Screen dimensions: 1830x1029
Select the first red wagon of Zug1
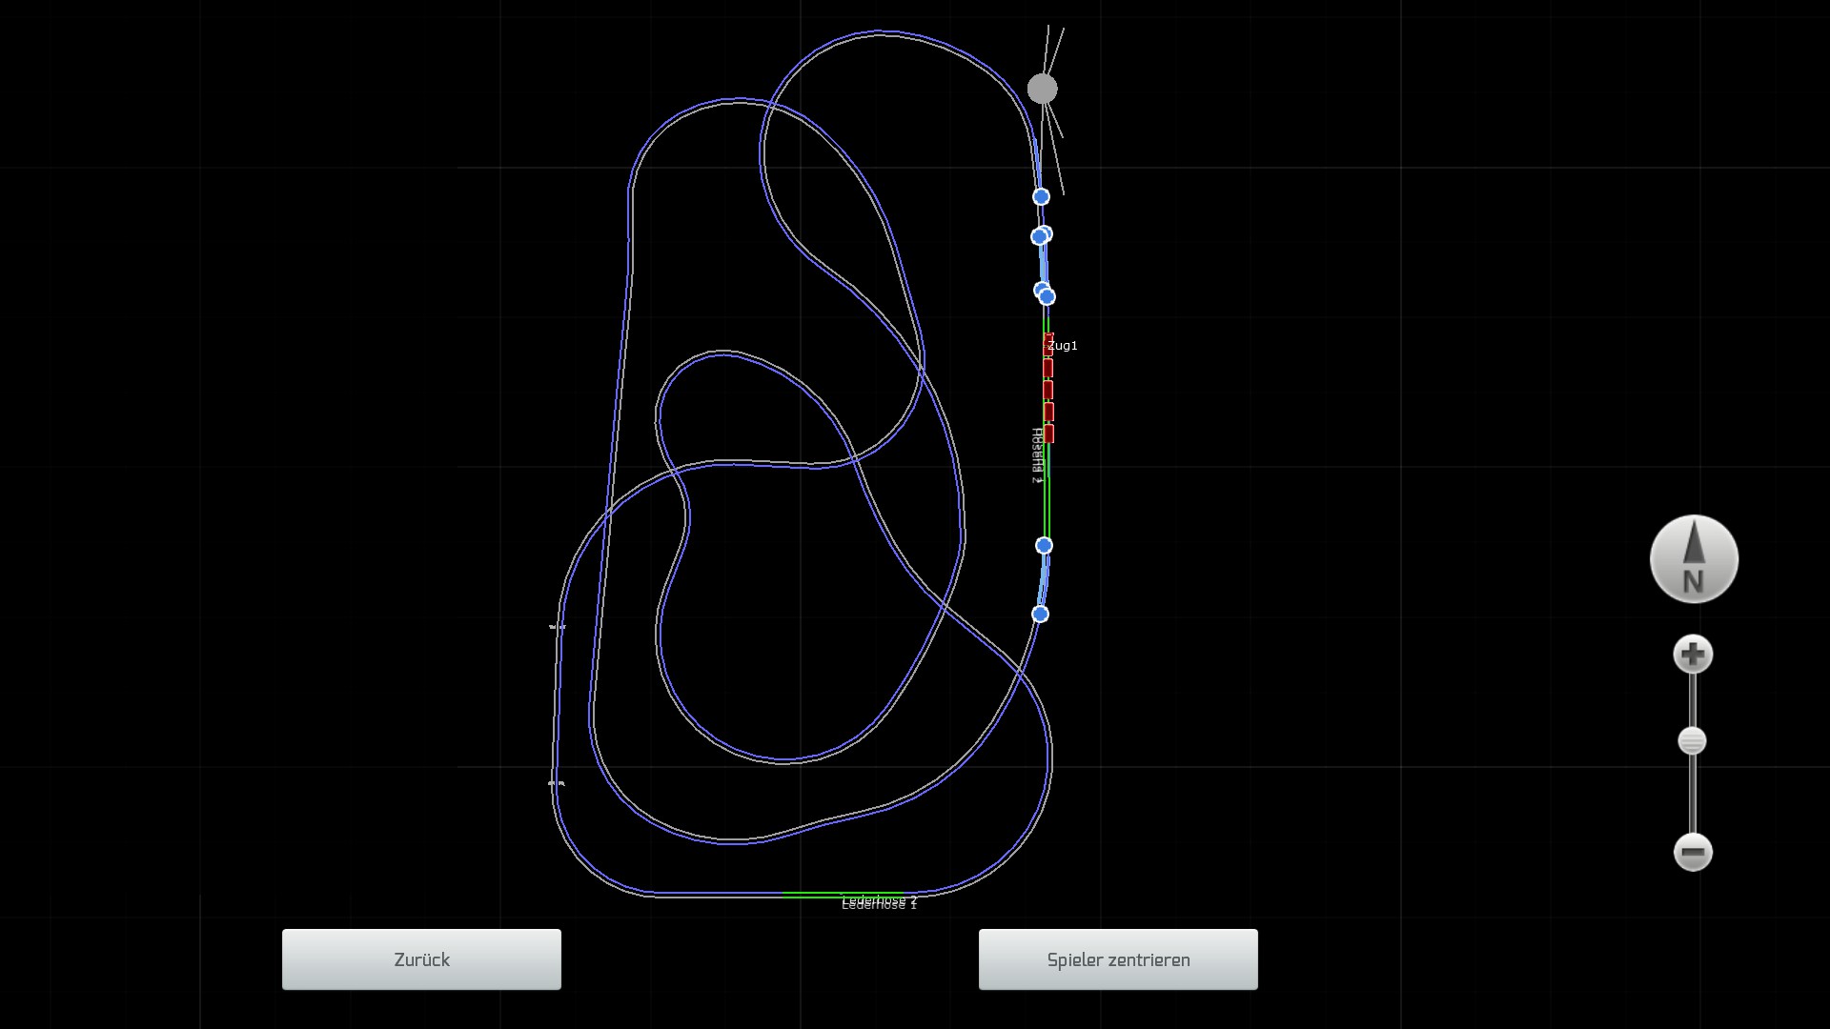point(1048,344)
